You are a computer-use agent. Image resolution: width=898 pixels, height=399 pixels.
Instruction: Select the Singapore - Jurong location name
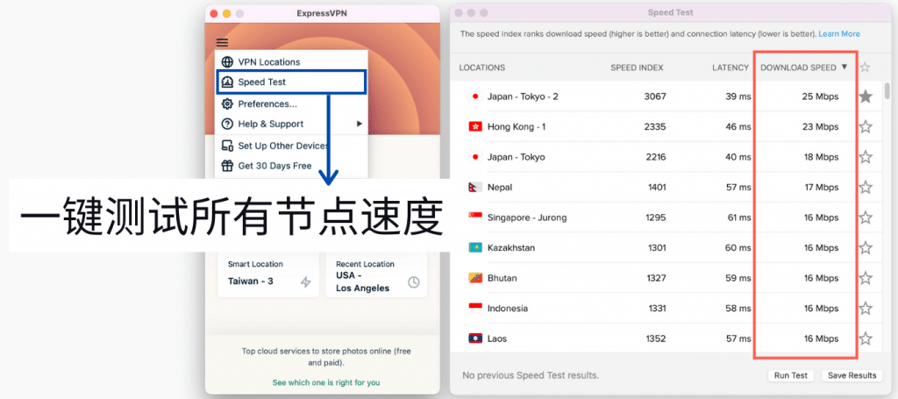pos(527,217)
